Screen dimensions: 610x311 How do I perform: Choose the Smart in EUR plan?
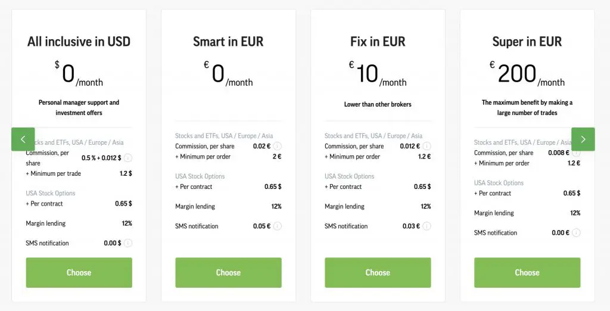coord(228,272)
